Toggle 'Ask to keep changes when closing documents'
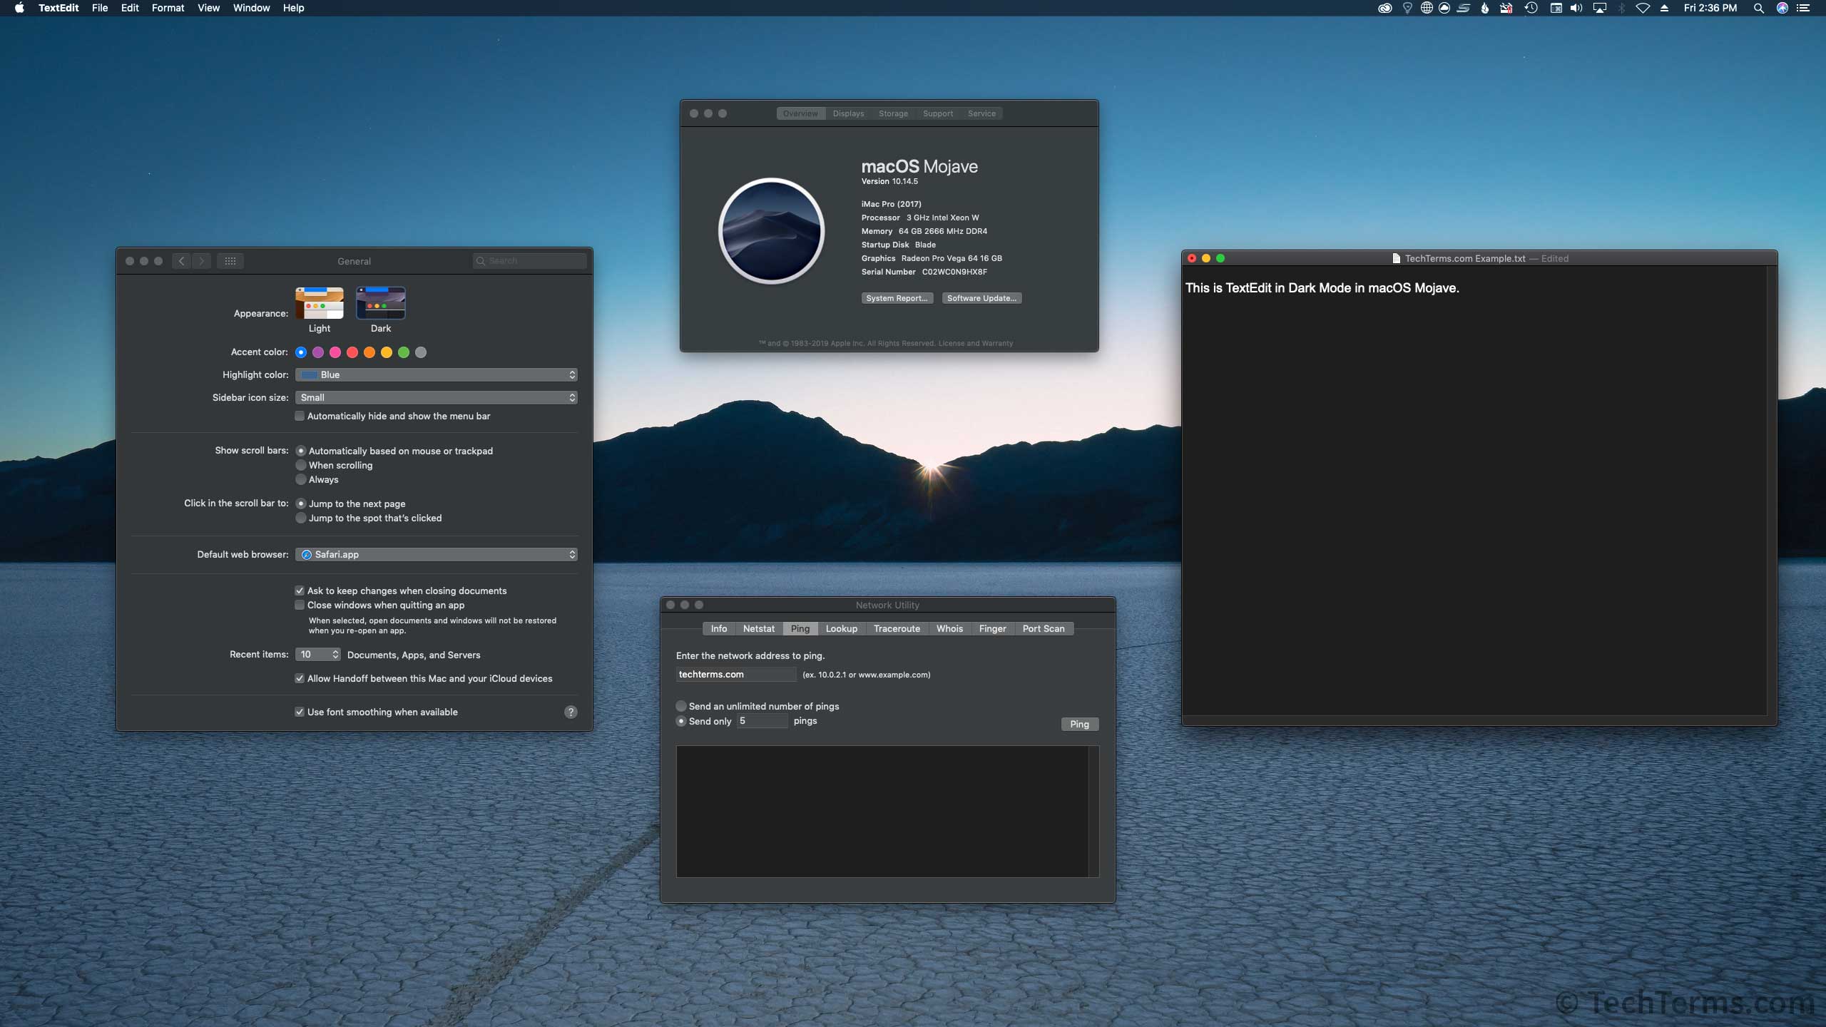Screen dimensions: 1826x1027 pyautogui.click(x=300, y=591)
